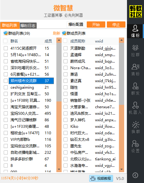Tick the select-all checkbox beside 群名
144x183 pixels.
pos(5,41)
